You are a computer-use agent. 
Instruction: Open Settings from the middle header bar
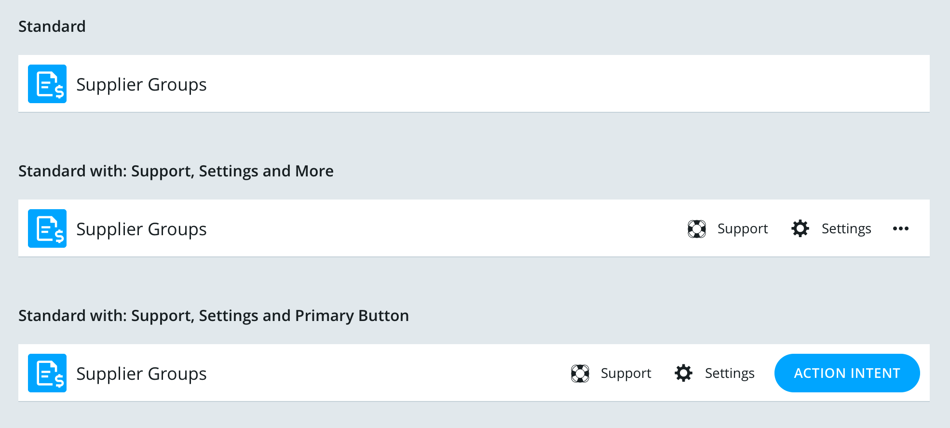(846, 228)
